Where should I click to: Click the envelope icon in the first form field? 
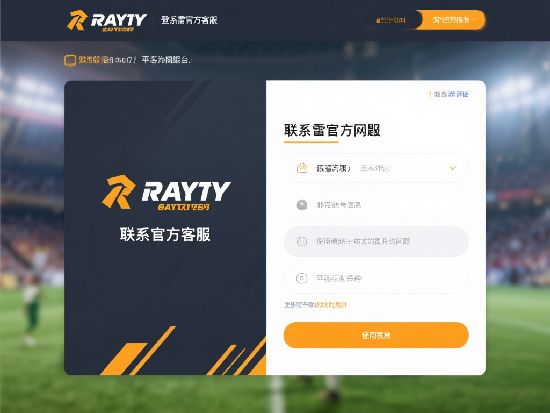[302, 168]
